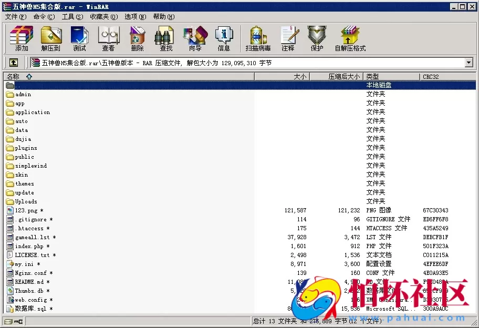Screen dimensions: 479x328
Task: Convert archive to self-extracting format
Action: pyautogui.click(x=351, y=38)
